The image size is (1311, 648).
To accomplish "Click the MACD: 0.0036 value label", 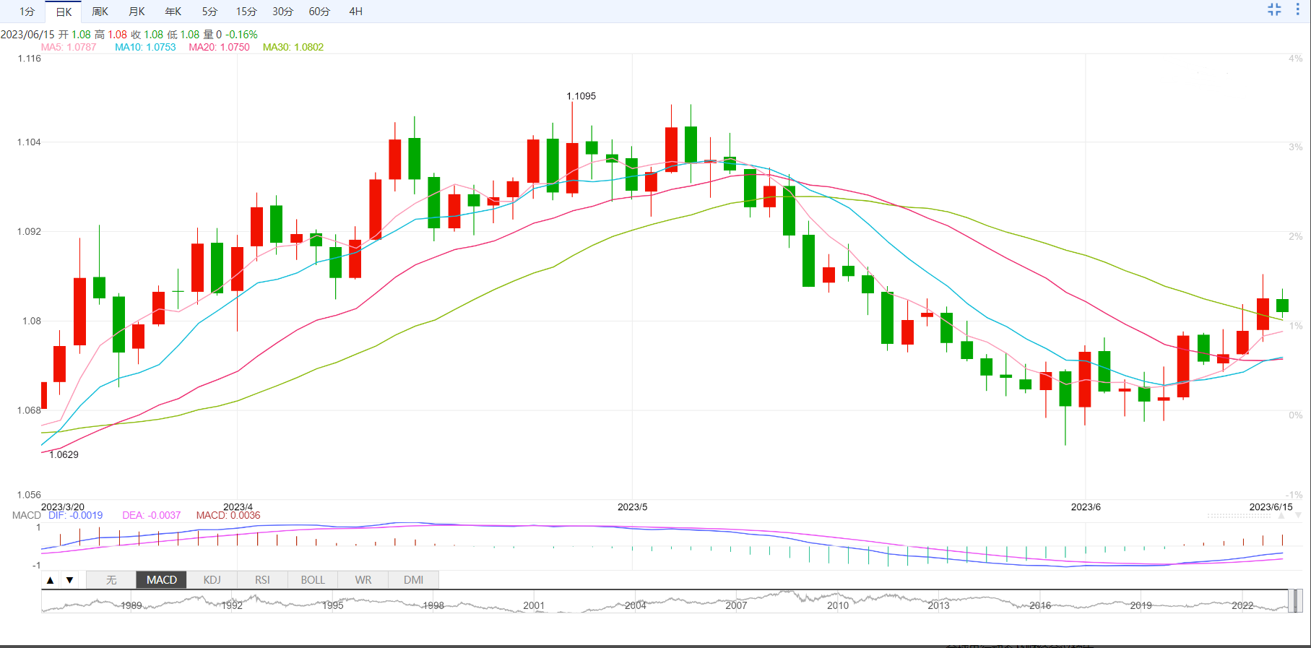I will 228,515.
